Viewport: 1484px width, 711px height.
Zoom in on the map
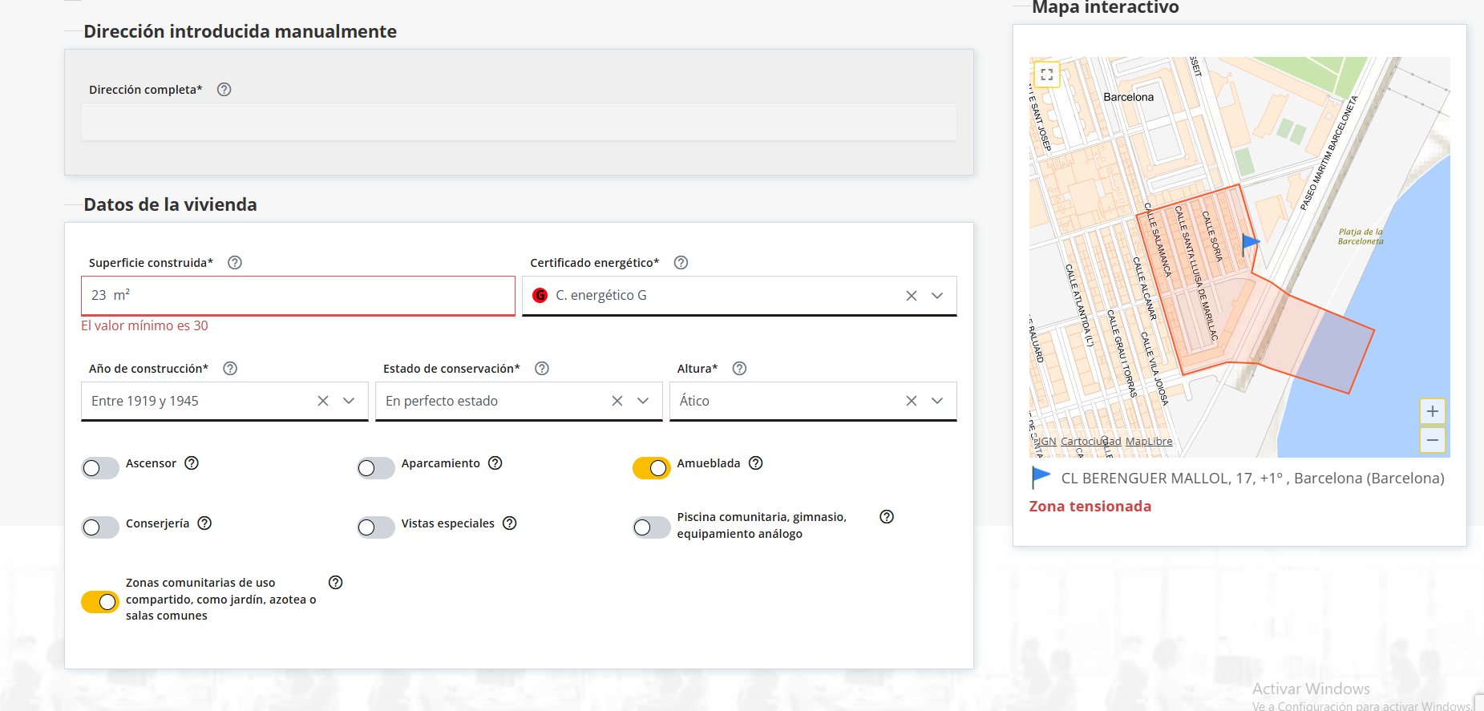1432,411
